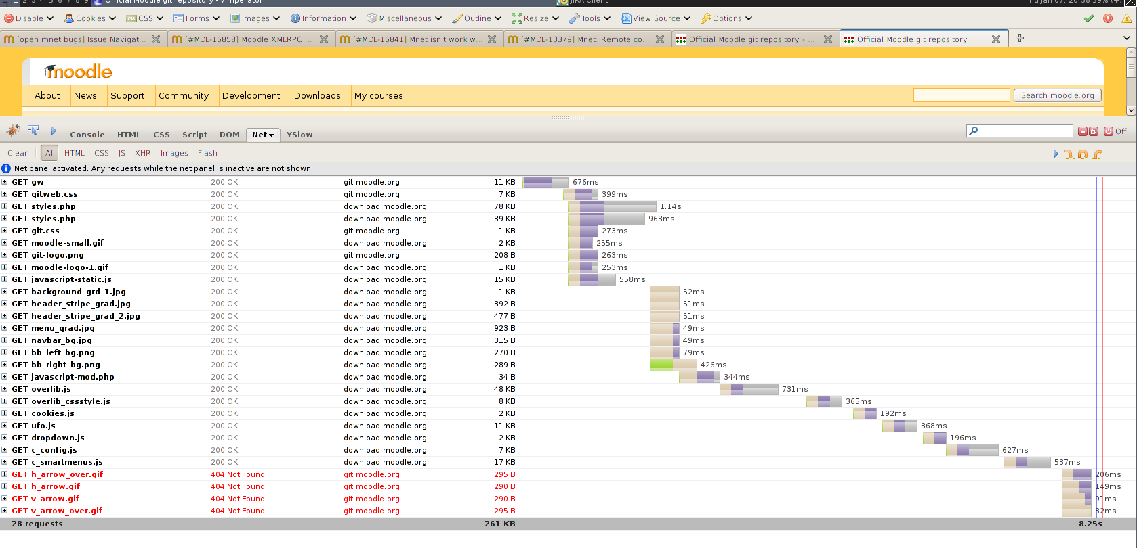Open the Forms toolbar dropdown
The image size is (1137, 548).
coord(197,18)
